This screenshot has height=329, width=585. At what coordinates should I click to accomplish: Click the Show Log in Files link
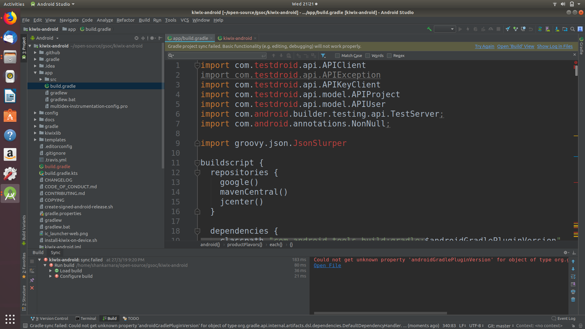click(555, 46)
